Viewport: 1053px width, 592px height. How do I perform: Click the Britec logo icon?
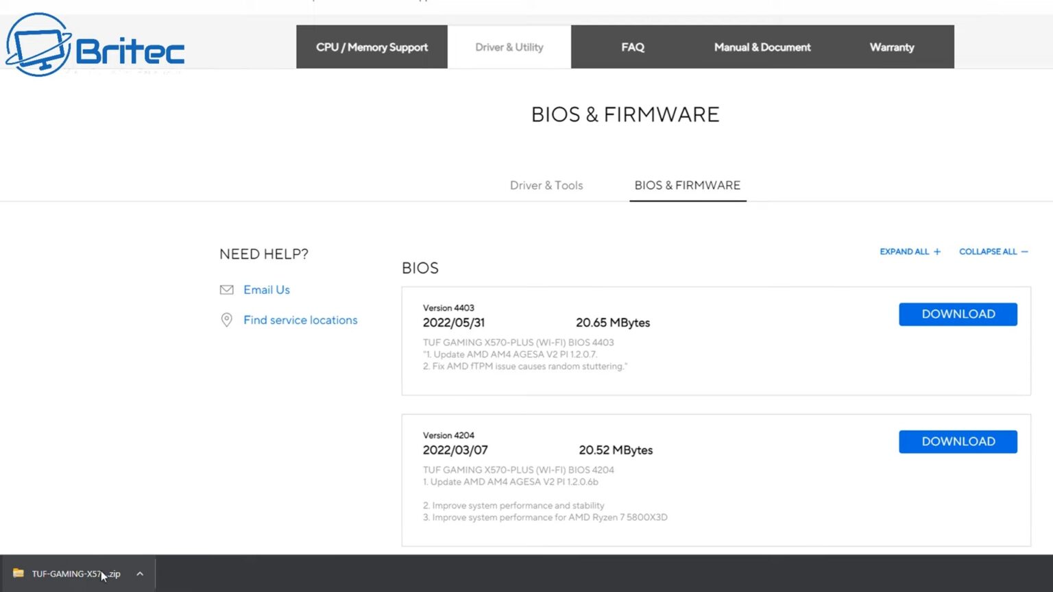39,45
